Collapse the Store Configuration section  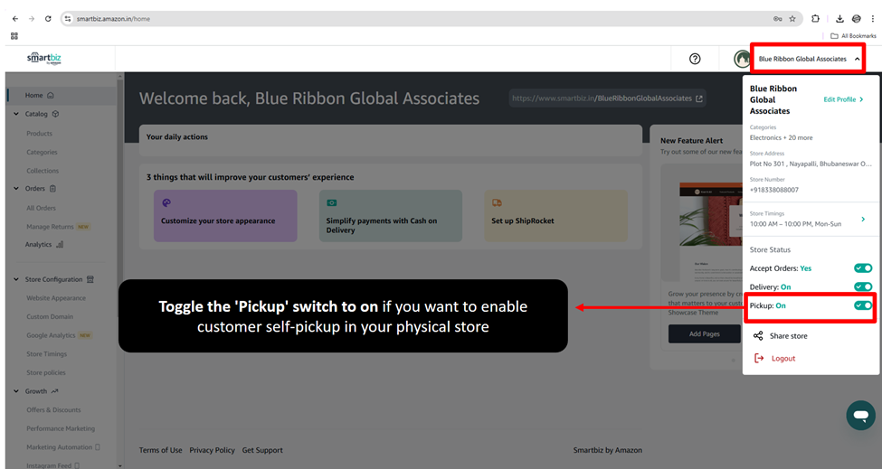point(15,279)
